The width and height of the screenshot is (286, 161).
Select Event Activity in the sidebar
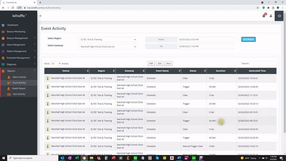coord(19,83)
